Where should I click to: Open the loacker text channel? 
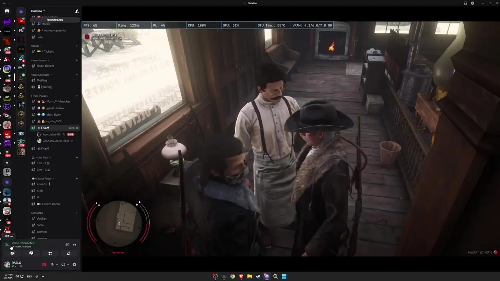pyautogui.click(x=55, y=101)
